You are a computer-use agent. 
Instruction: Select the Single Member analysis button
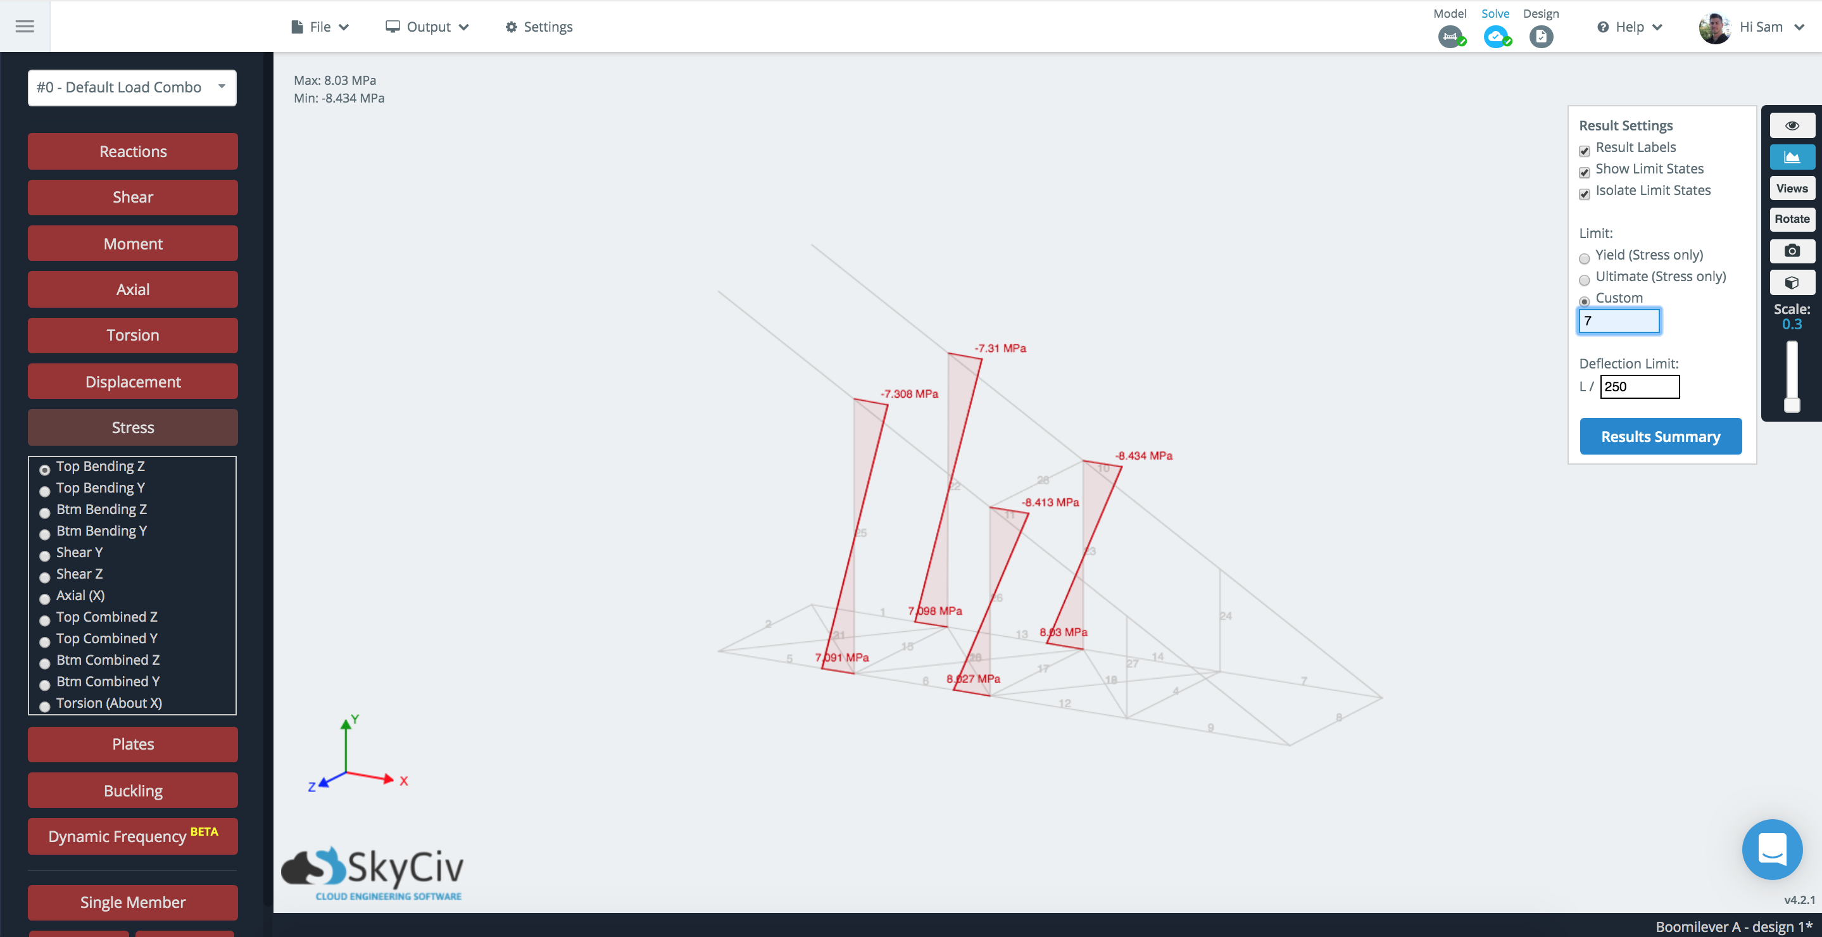coord(132,901)
